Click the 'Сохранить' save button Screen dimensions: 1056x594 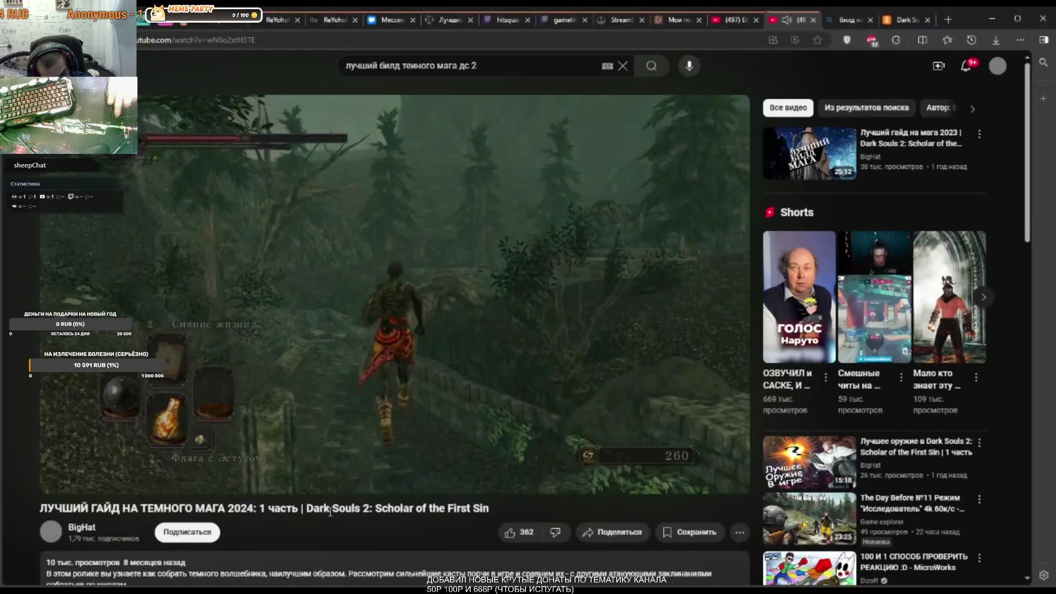[690, 532]
